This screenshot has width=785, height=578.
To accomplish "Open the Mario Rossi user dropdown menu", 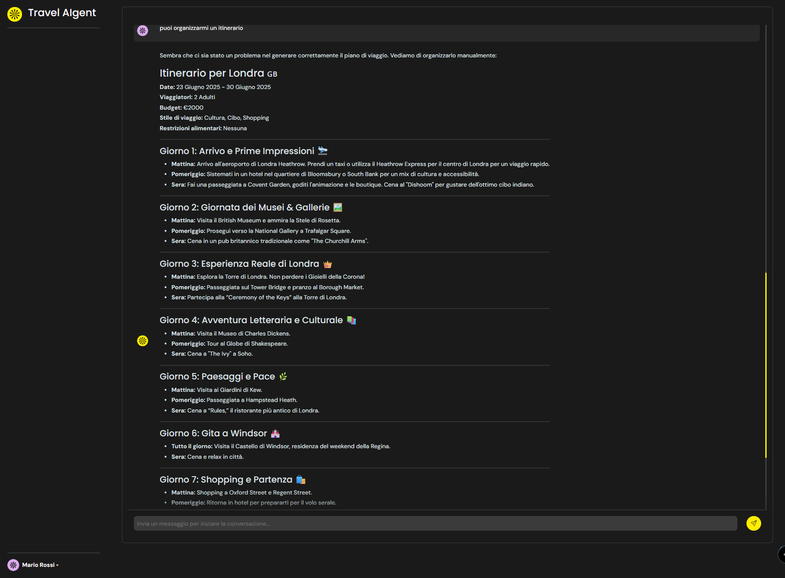I will pos(41,565).
